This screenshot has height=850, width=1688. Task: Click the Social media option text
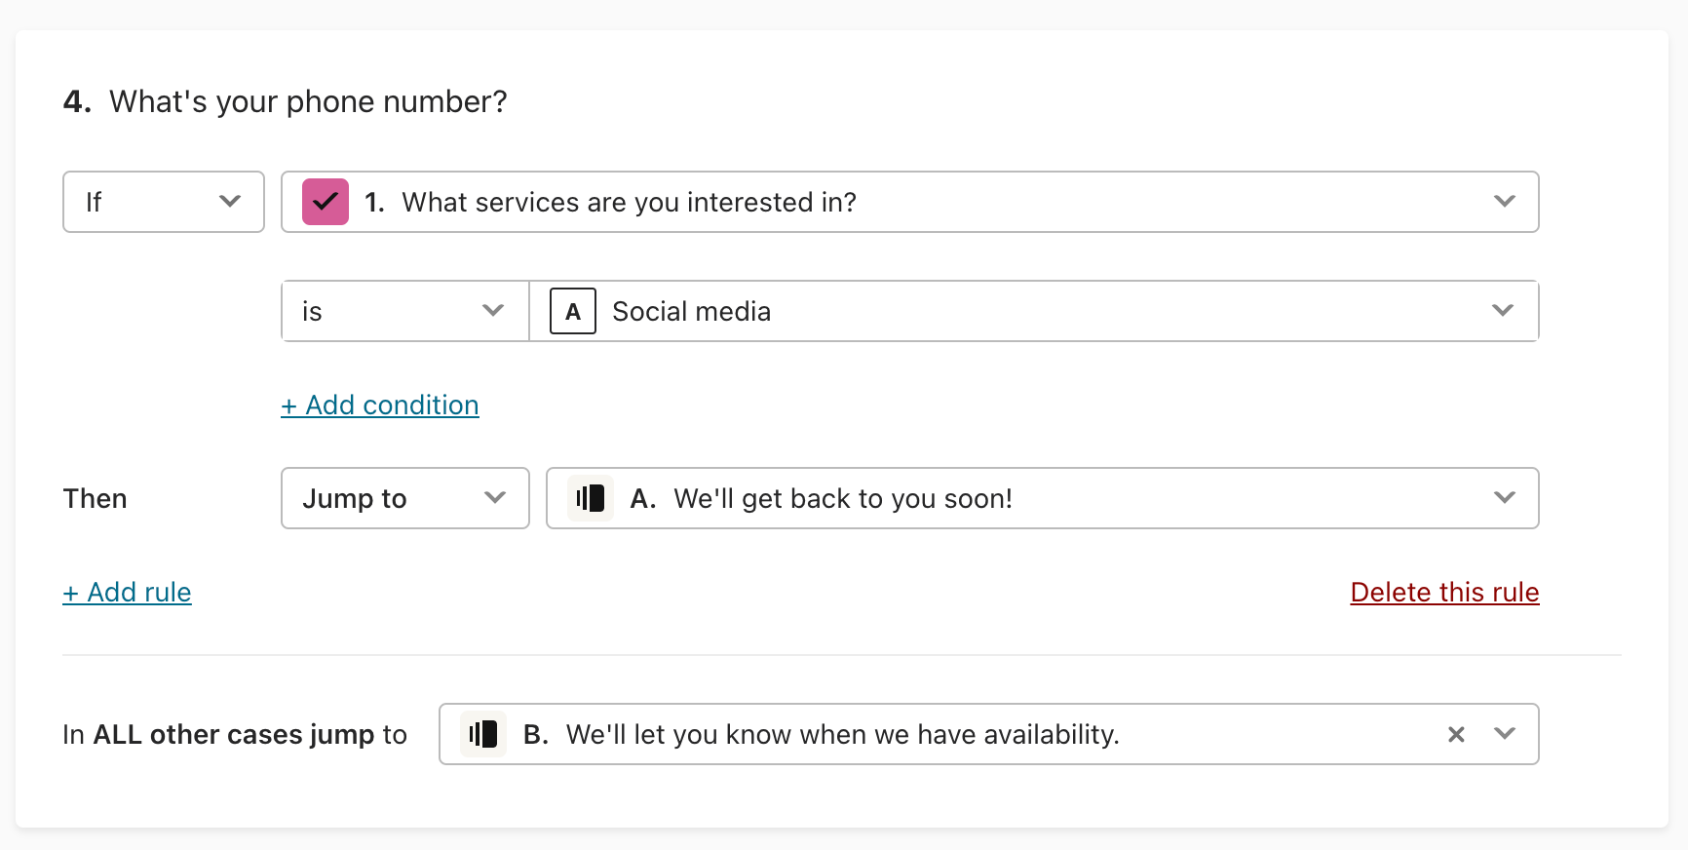click(691, 311)
